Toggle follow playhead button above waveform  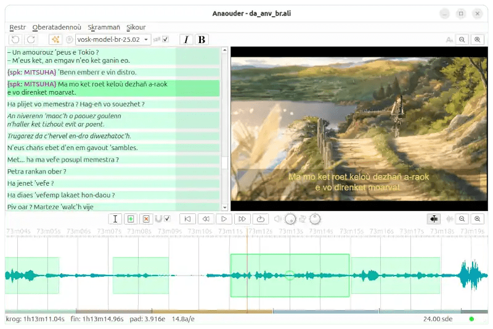[433, 219]
